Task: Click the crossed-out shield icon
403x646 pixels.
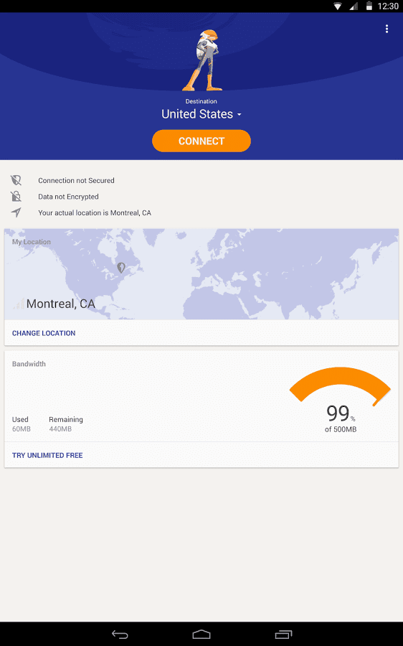Action: (16, 180)
